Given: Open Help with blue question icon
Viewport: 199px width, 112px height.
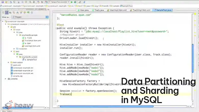Looking at the screenshot, I should (84, 2).
